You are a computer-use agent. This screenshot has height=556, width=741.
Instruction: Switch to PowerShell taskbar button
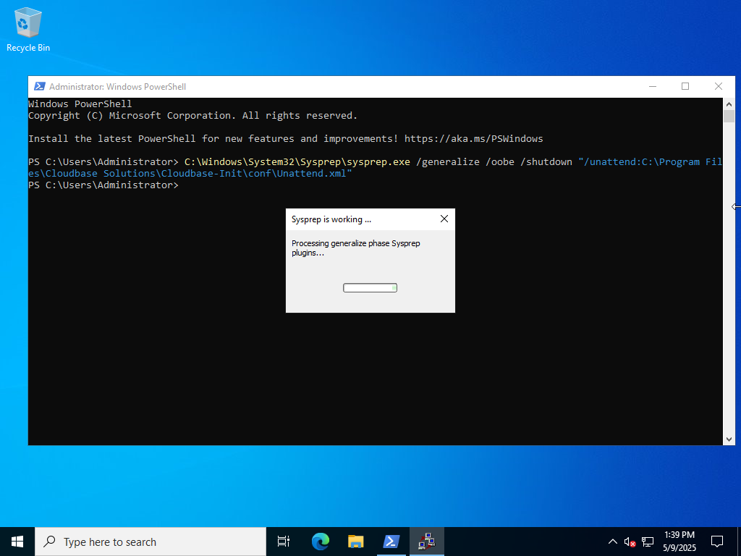pos(391,542)
